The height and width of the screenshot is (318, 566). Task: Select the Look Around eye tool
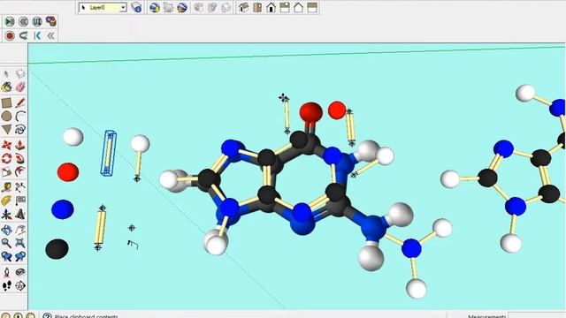(x=20, y=272)
